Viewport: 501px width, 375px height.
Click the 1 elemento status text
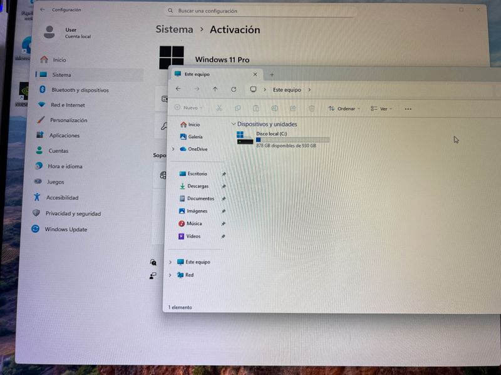point(180,307)
